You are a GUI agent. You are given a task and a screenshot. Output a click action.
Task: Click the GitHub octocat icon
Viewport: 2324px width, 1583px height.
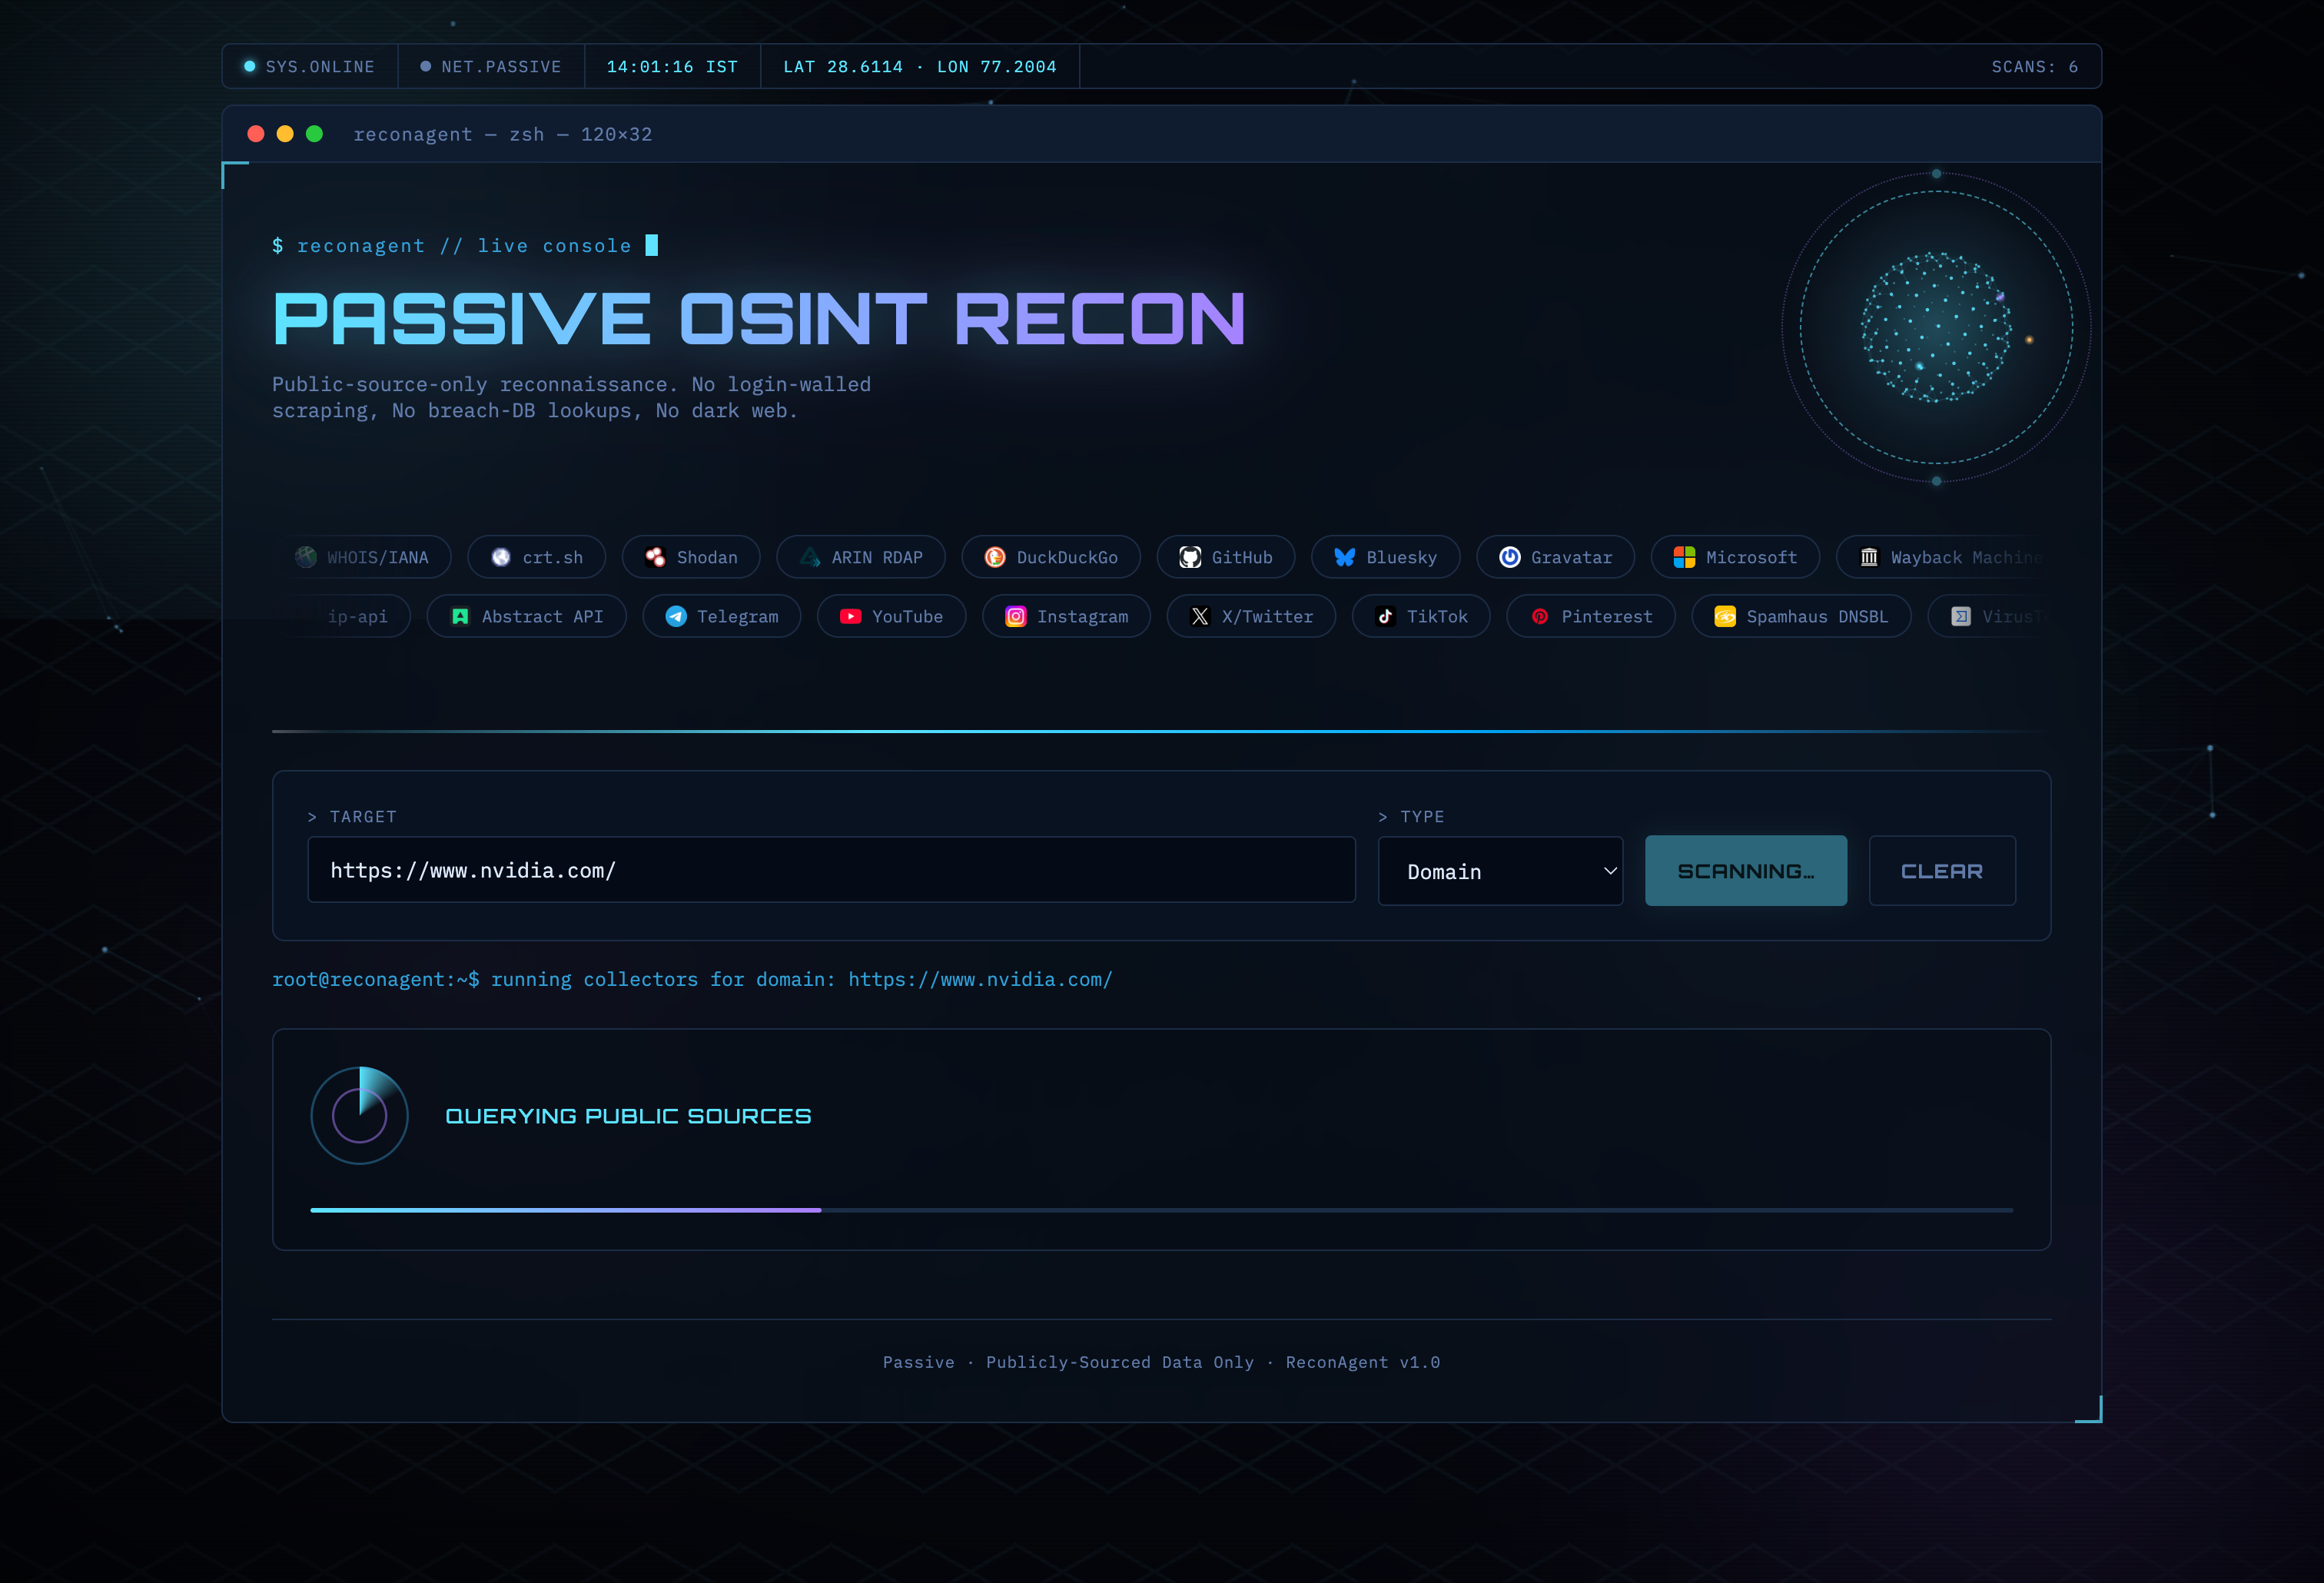click(1190, 557)
